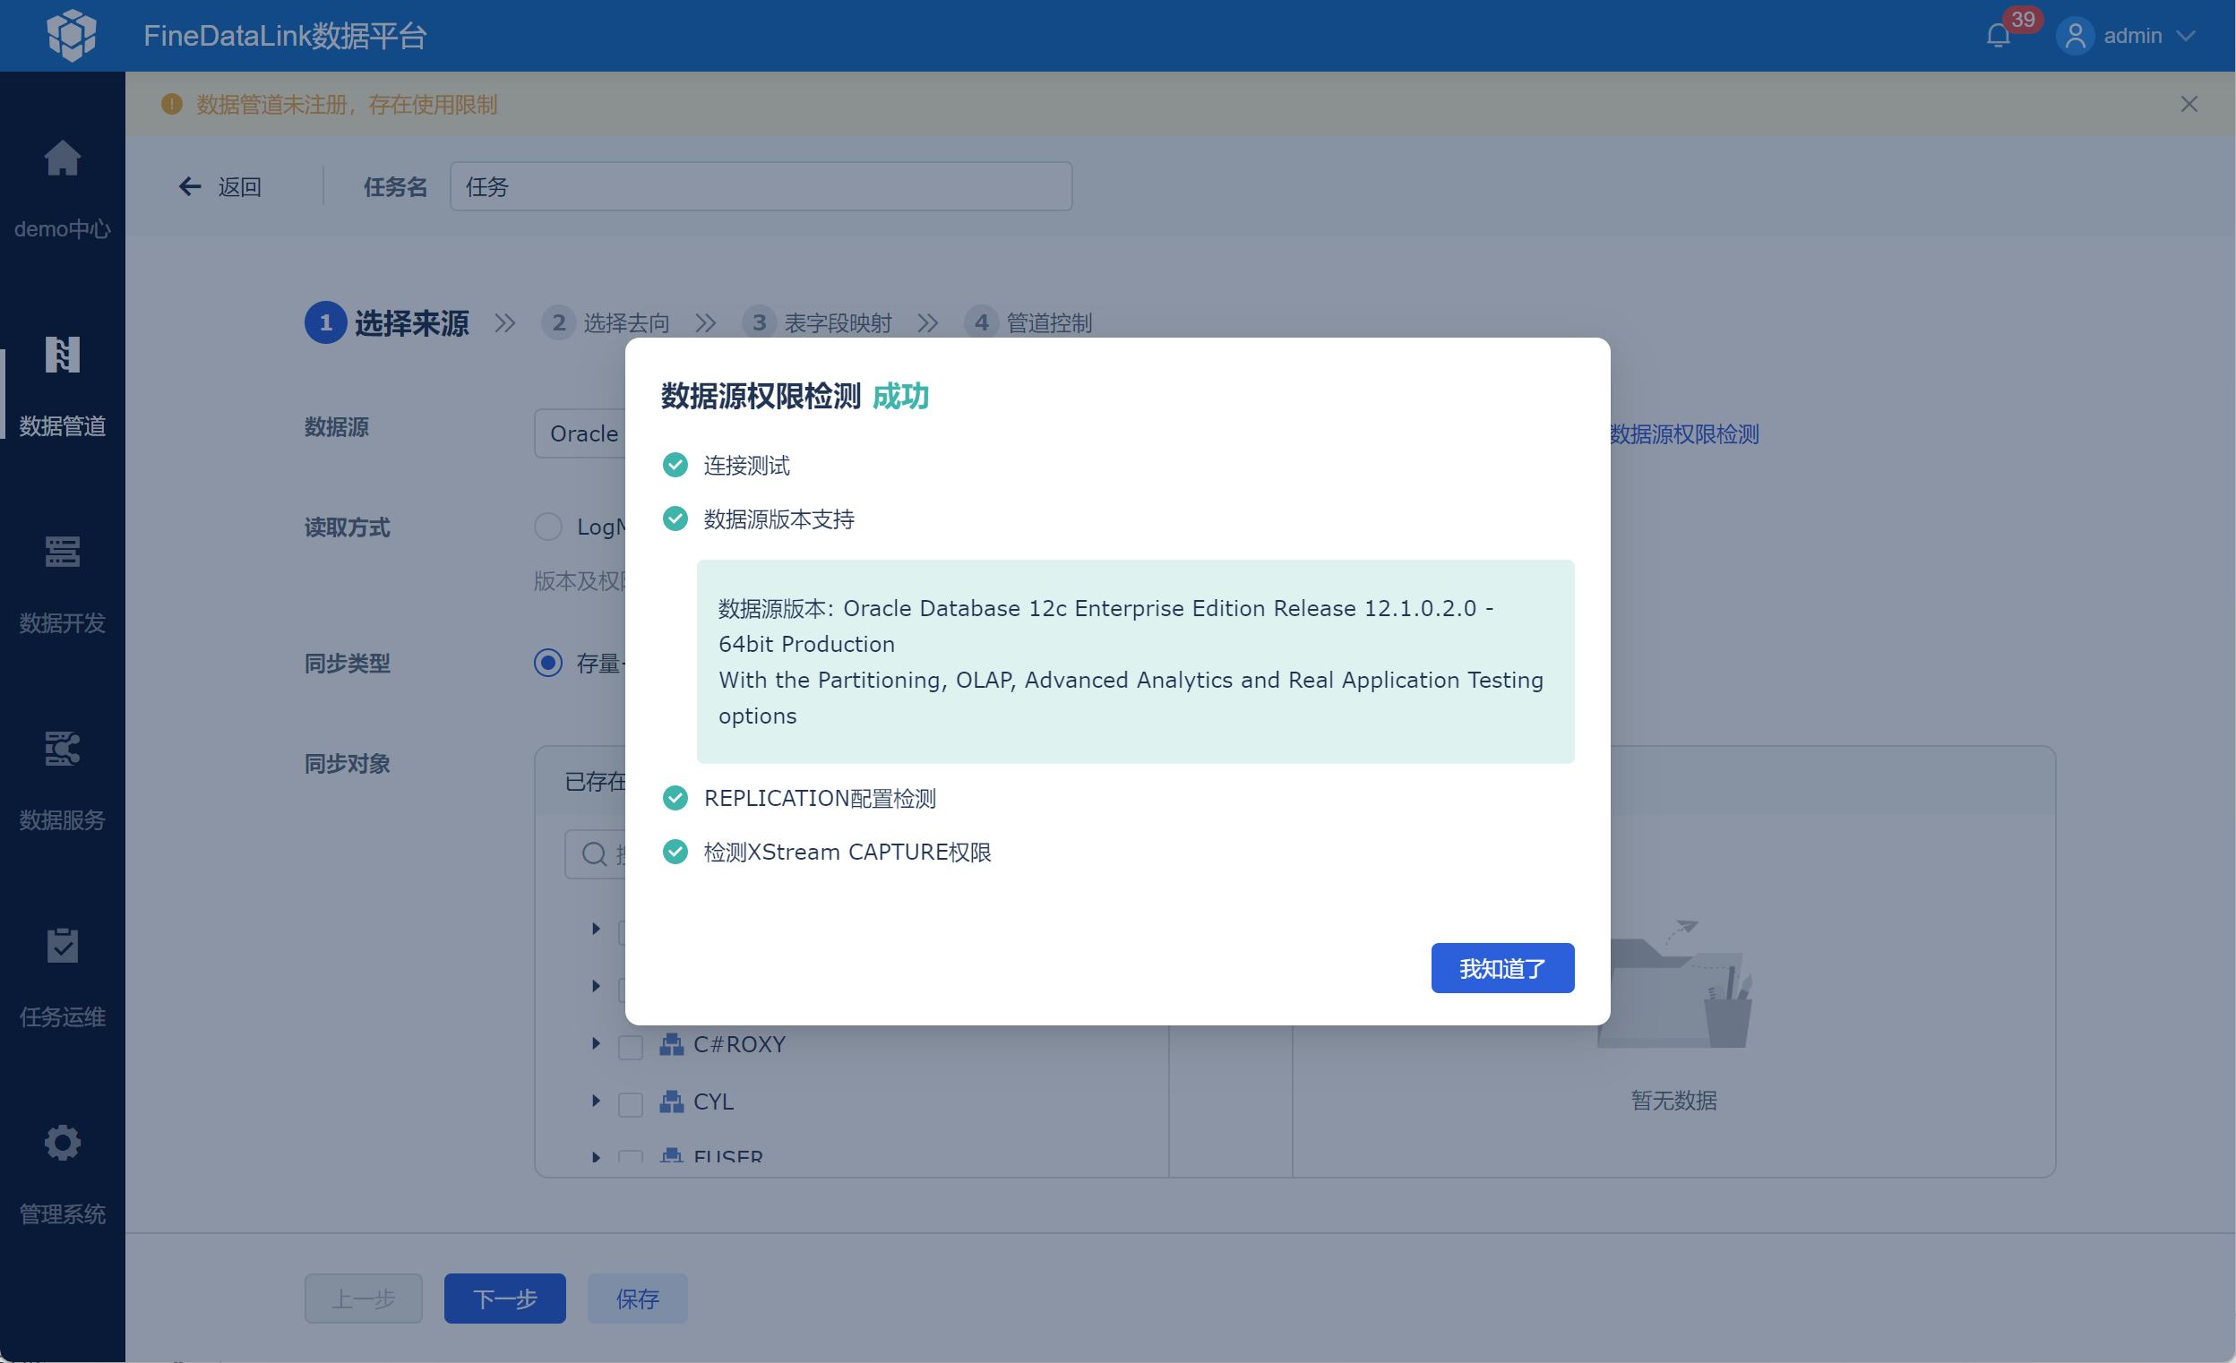The image size is (2236, 1363).
Task: Click the search magnifier in sync objects panel
Action: pos(595,854)
